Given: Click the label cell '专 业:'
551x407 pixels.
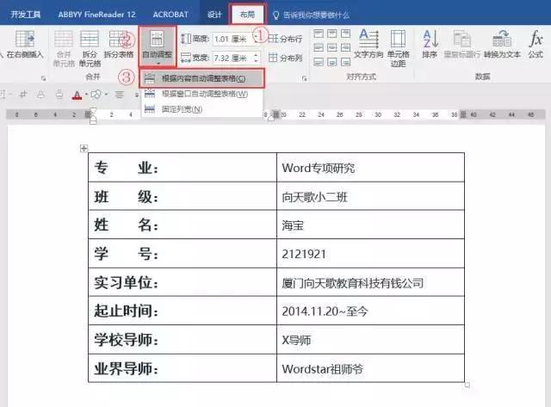Looking at the screenshot, I should point(183,168).
